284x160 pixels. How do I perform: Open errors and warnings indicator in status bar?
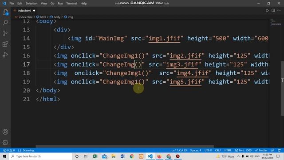pos(9,150)
